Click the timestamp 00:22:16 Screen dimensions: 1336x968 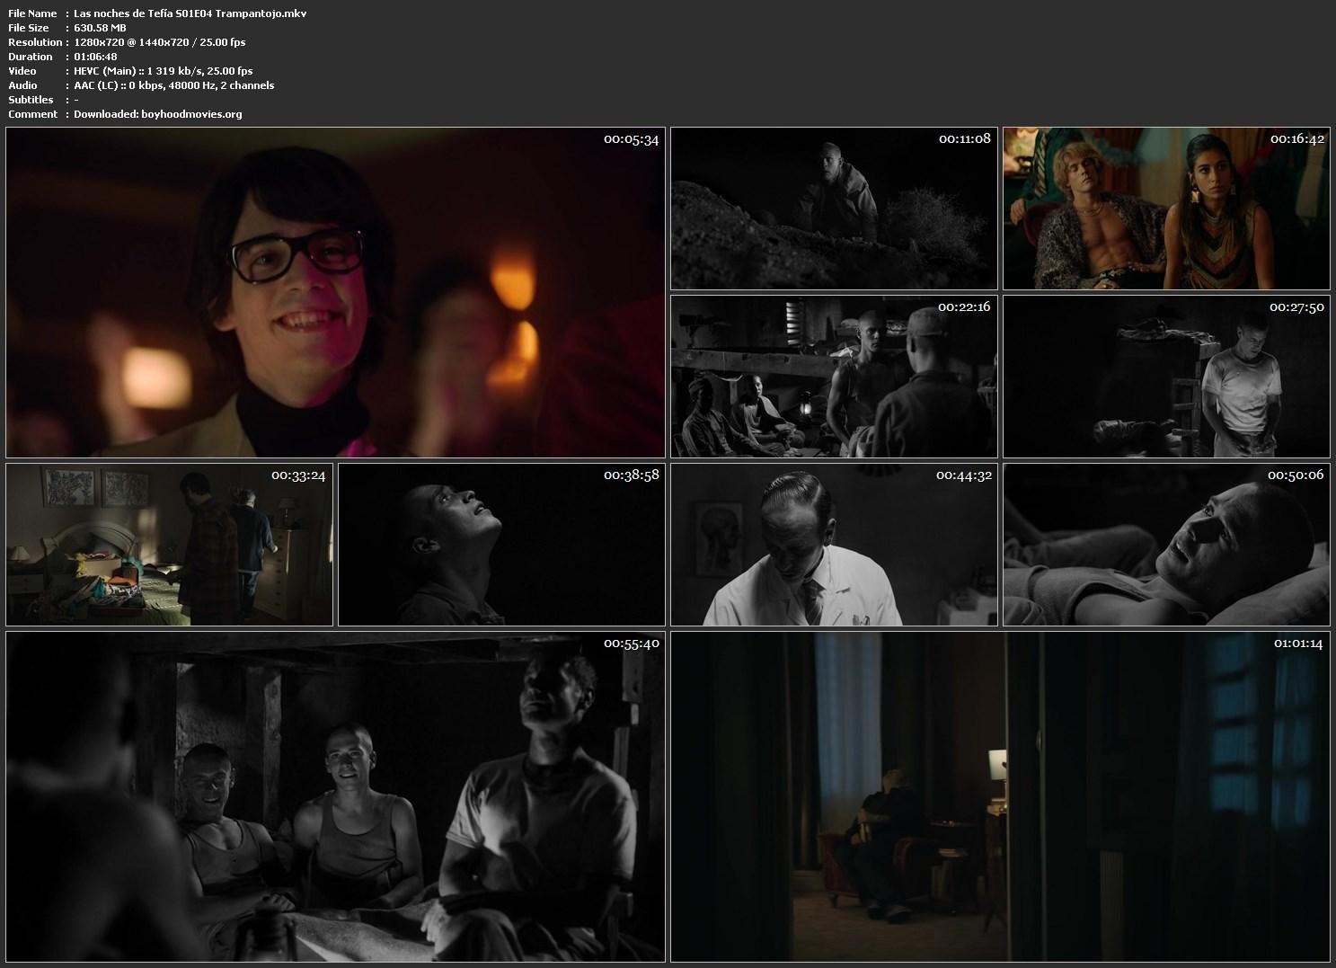(964, 307)
